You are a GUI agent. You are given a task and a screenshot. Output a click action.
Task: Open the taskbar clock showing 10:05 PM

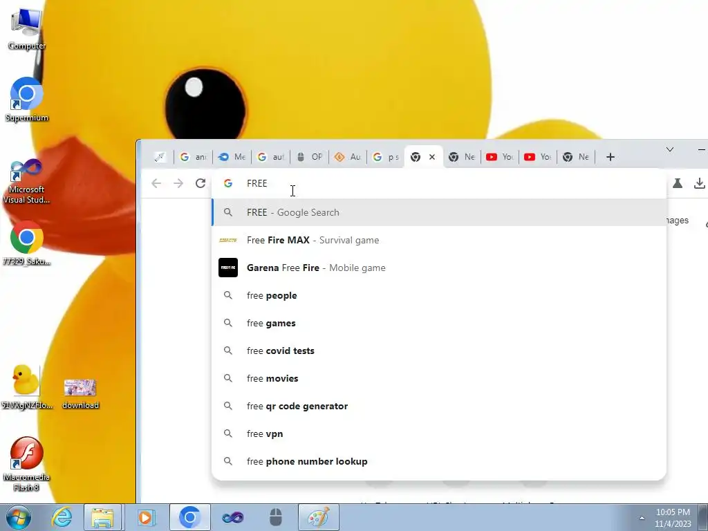pyautogui.click(x=673, y=518)
